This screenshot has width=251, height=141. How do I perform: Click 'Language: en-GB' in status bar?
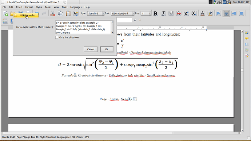click(x=66, y=137)
